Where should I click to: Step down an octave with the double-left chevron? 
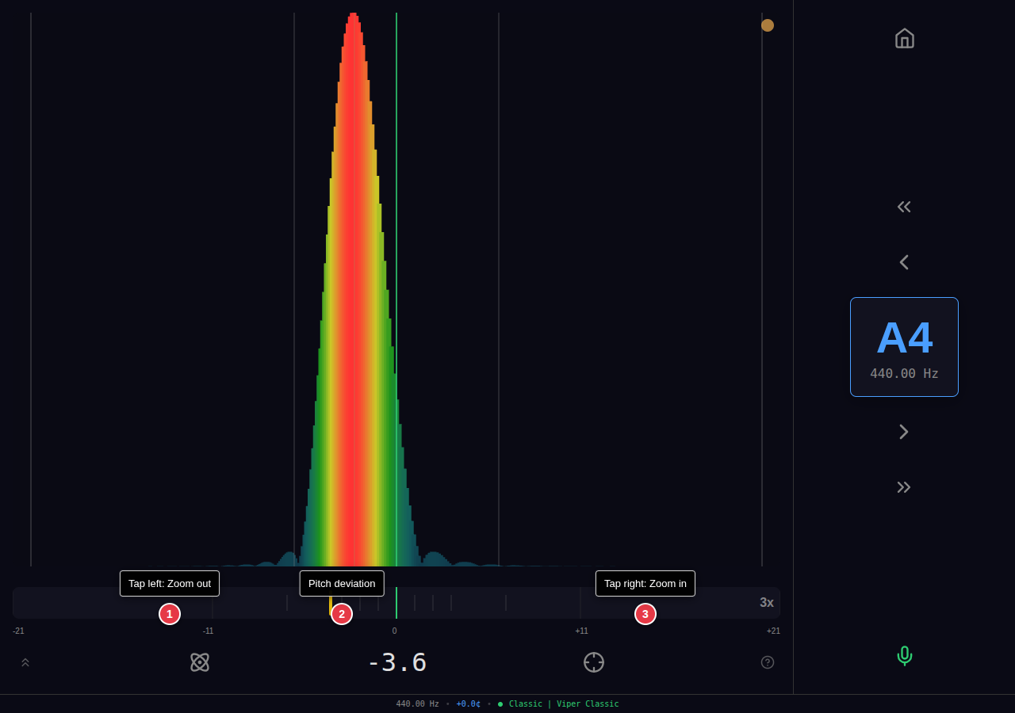coord(904,206)
